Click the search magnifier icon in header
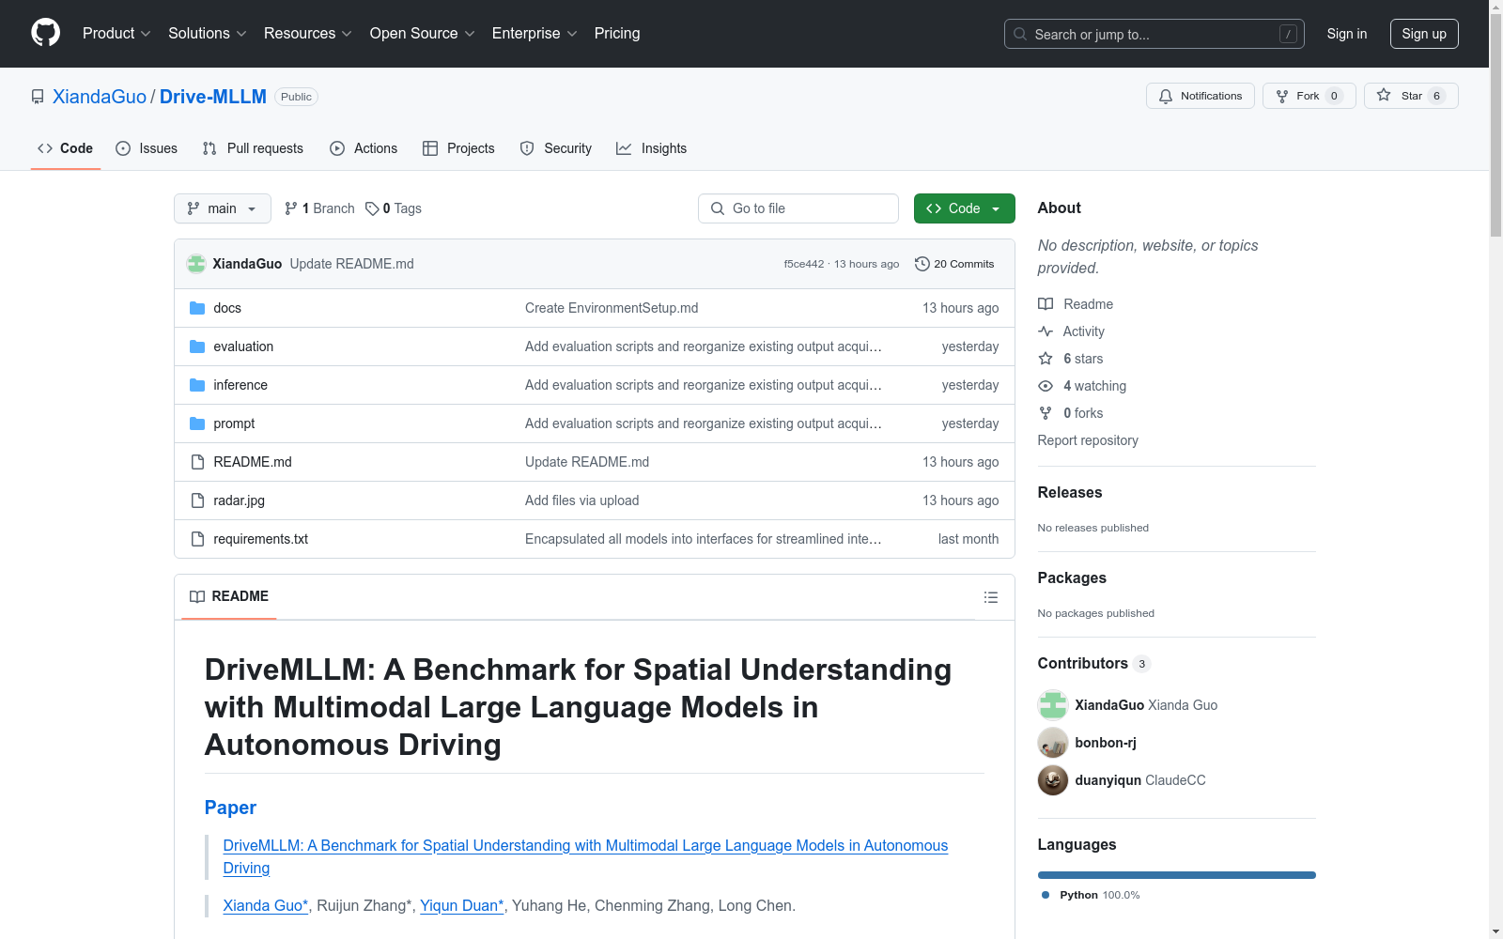Viewport: 1503px width, 939px height. (1020, 34)
